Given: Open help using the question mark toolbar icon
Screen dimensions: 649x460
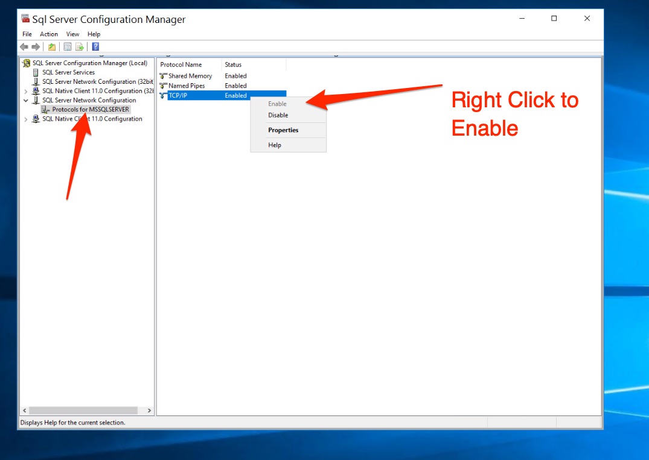Looking at the screenshot, I should 95,46.
